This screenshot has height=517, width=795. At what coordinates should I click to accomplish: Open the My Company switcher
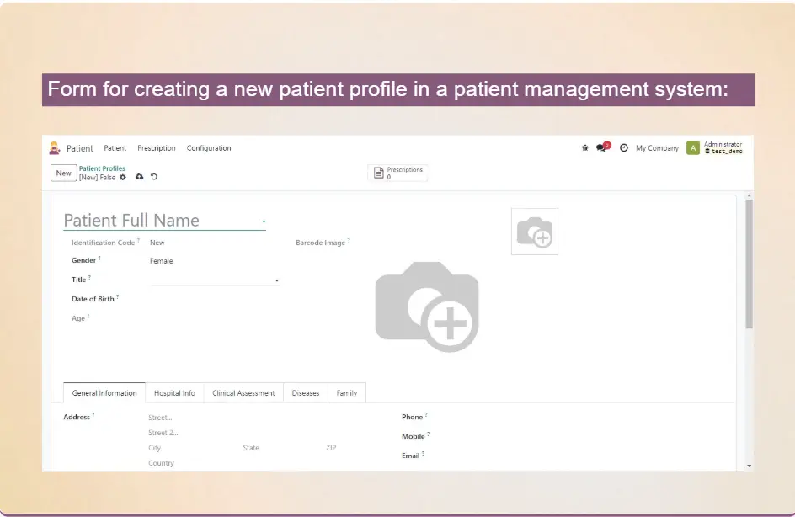pos(657,148)
